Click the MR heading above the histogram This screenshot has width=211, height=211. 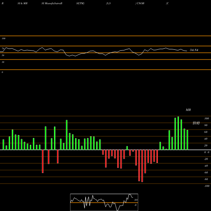[188, 110]
